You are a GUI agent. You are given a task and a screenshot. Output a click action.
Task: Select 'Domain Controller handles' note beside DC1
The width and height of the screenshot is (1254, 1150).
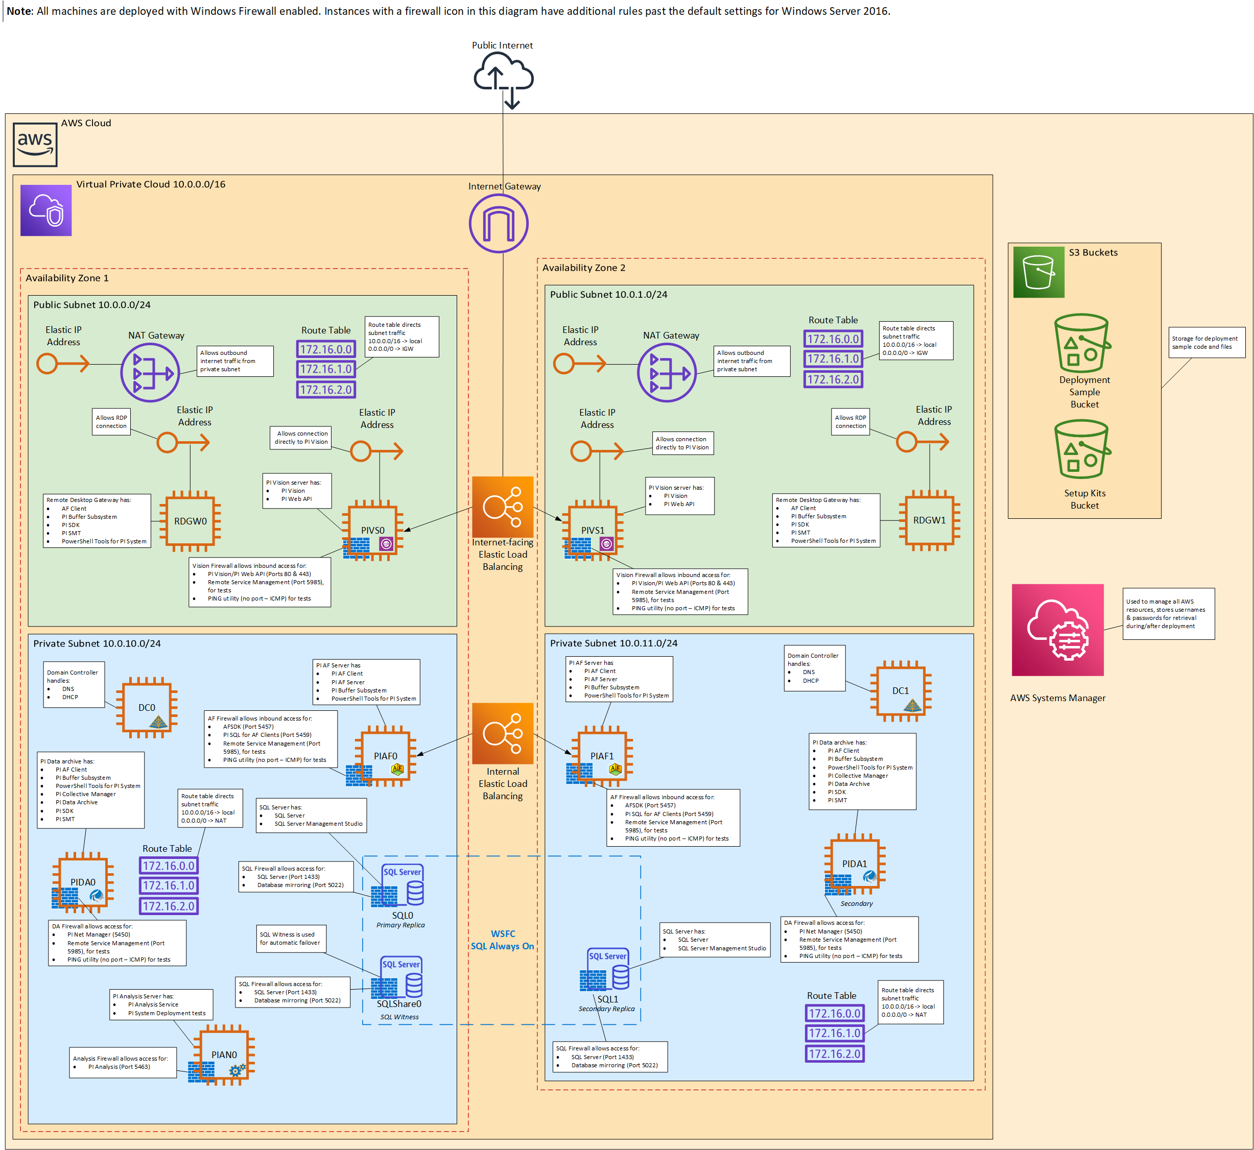815,668
